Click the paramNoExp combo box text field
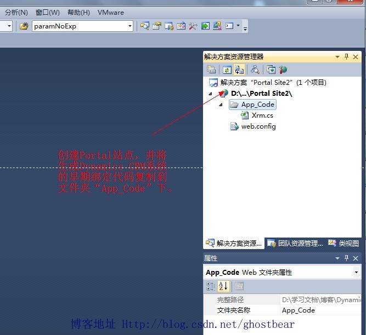 tap(80, 26)
